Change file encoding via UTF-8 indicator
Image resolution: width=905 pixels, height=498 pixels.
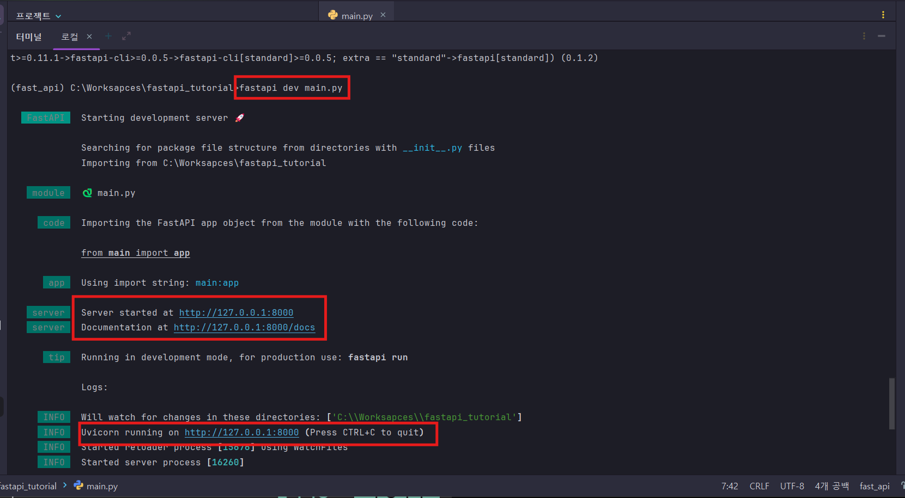tap(792, 486)
